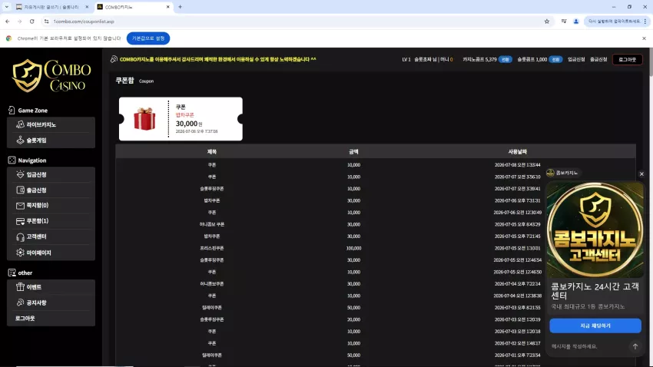Click the browser forward arrow
This screenshot has width=653, height=367.
[x=19, y=21]
